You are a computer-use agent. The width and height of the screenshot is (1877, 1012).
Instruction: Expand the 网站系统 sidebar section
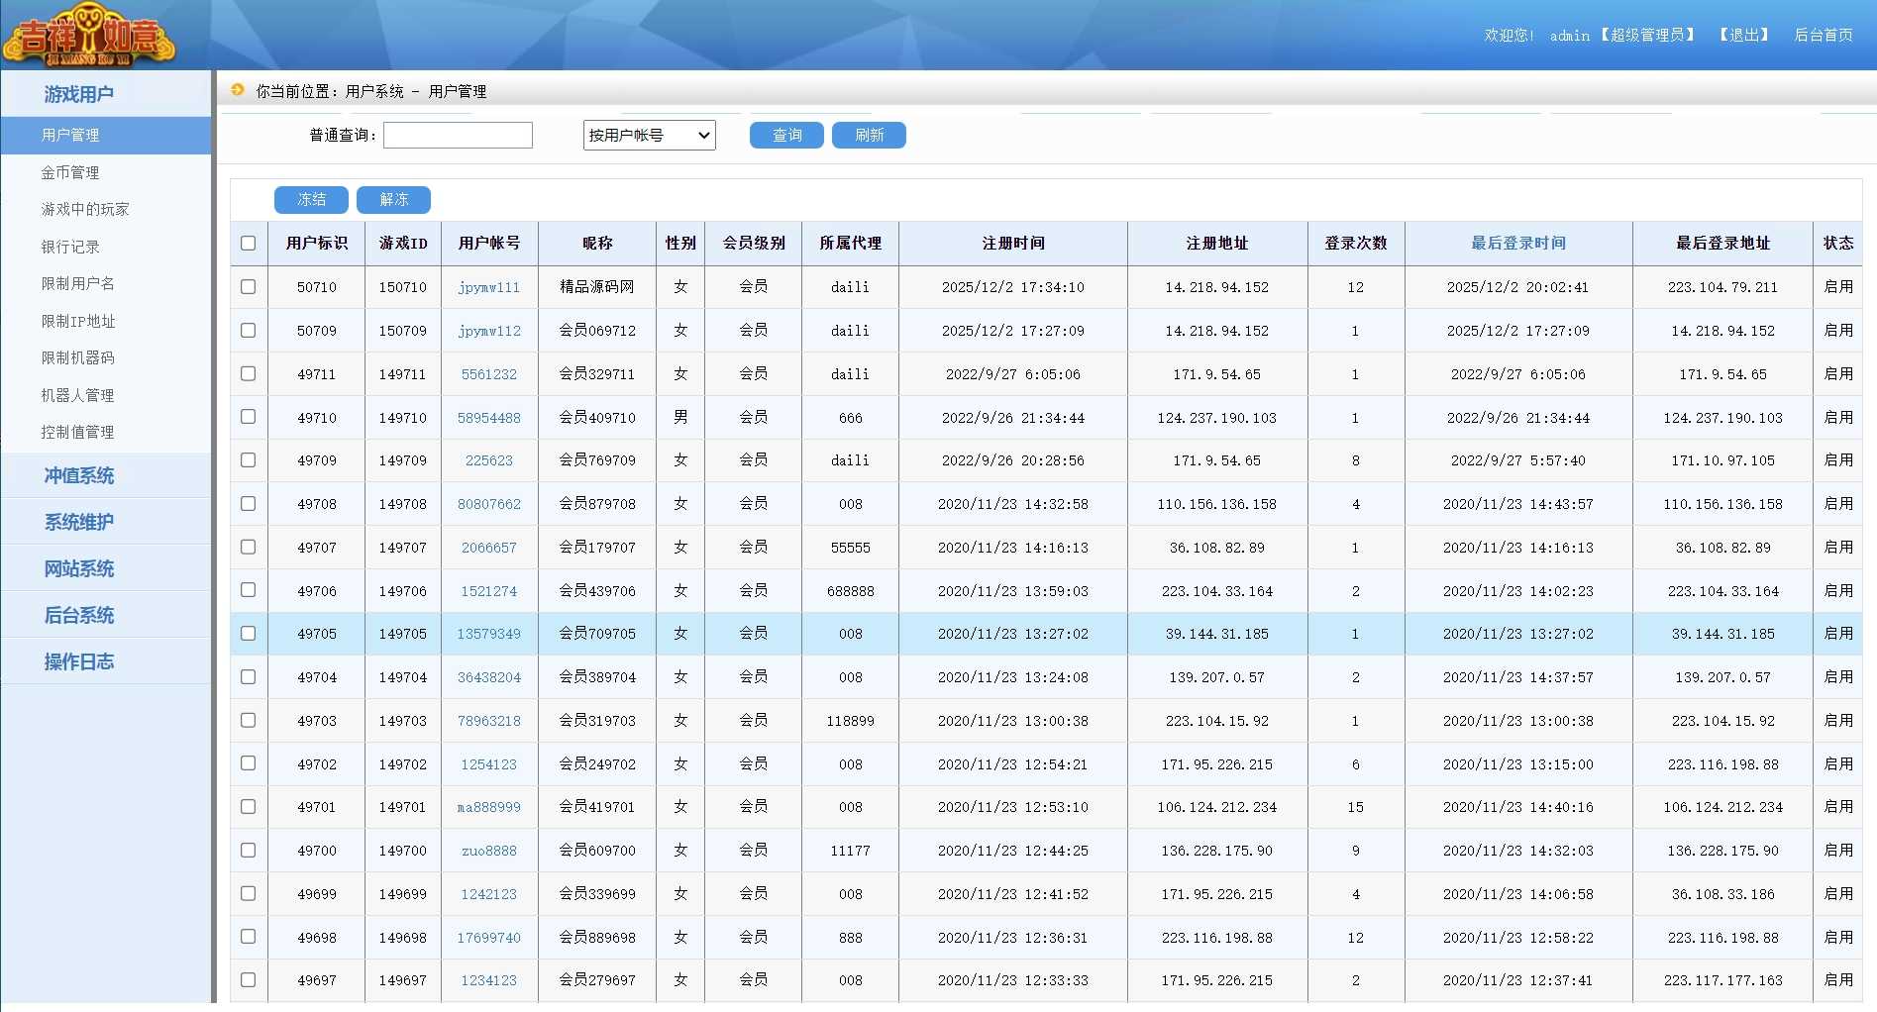pos(79,569)
